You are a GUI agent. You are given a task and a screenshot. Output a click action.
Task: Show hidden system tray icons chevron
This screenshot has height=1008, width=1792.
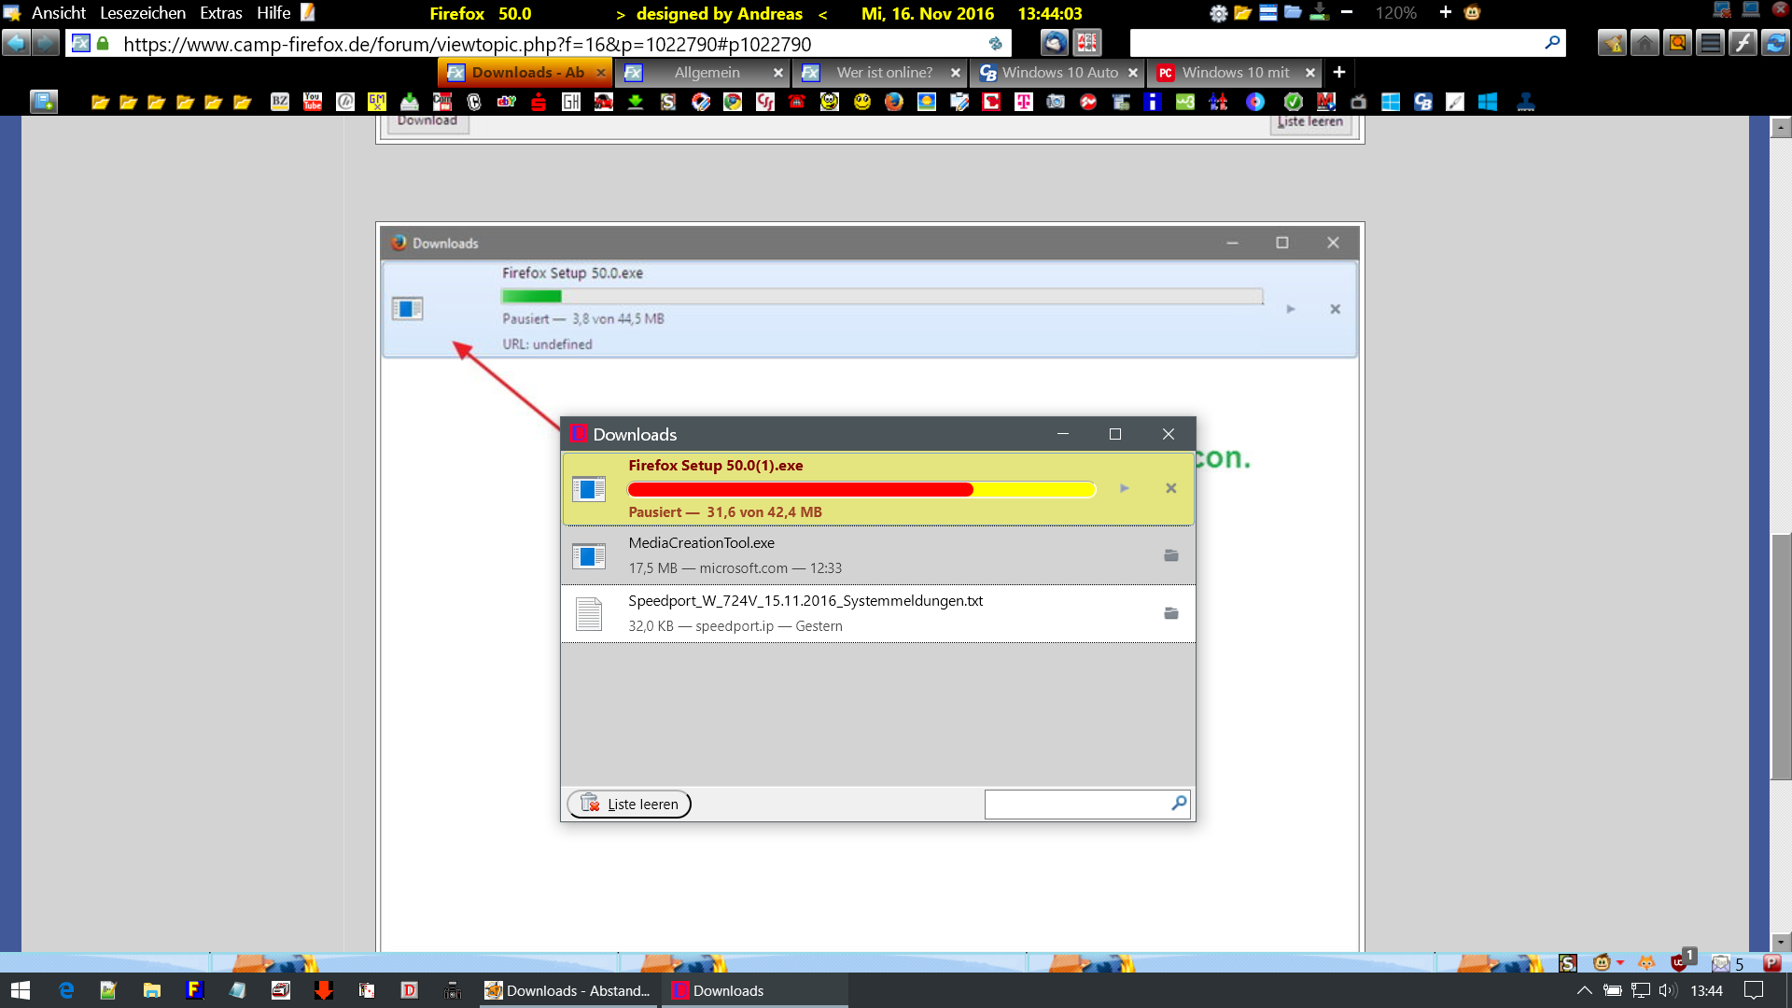[x=1584, y=990]
